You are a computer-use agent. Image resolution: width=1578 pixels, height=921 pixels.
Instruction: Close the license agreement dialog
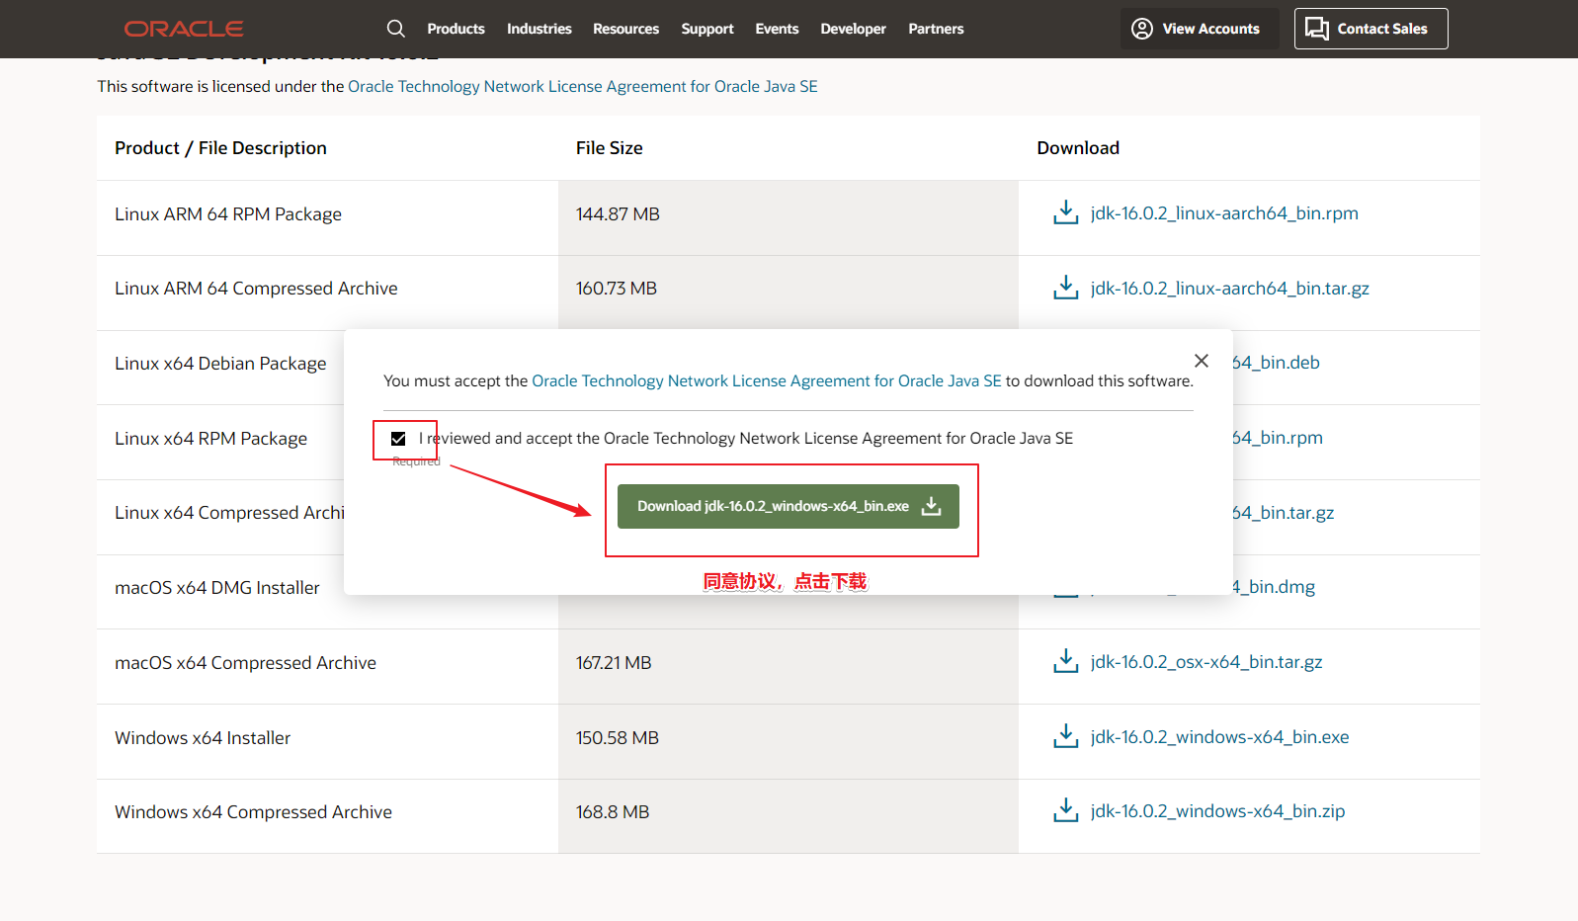[x=1202, y=361]
